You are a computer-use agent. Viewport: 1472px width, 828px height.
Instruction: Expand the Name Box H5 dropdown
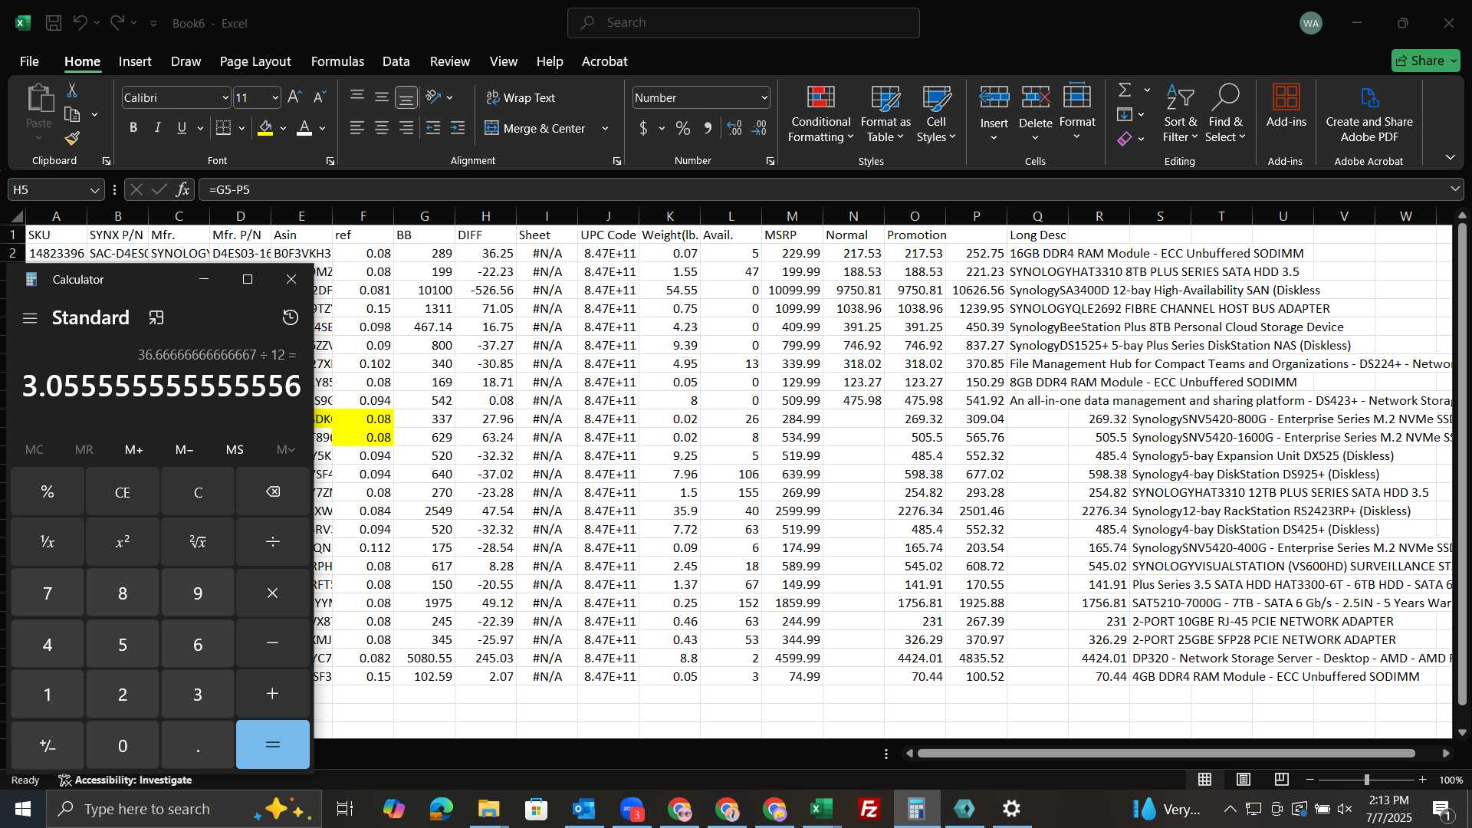point(94,190)
